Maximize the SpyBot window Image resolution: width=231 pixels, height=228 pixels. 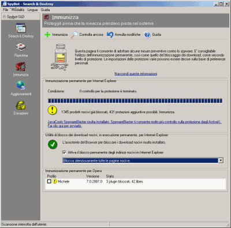tap(221, 4)
